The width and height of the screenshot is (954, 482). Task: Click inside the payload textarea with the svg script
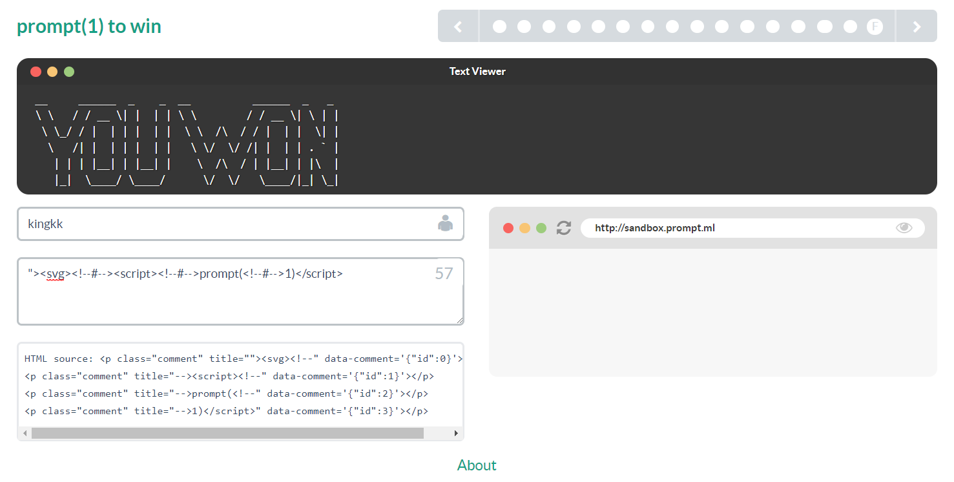pos(240,291)
